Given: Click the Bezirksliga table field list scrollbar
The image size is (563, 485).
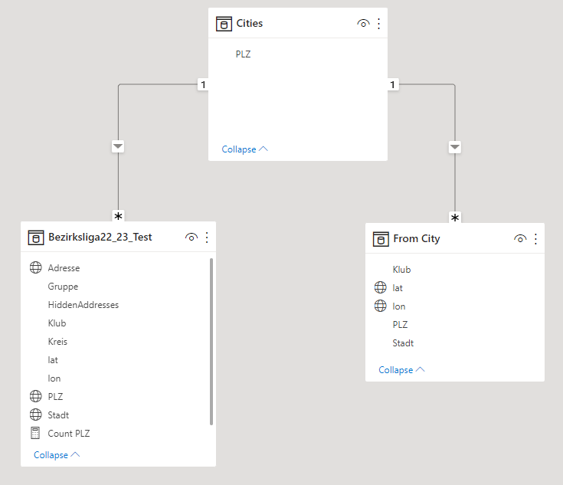Looking at the screenshot, I should click(x=211, y=341).
